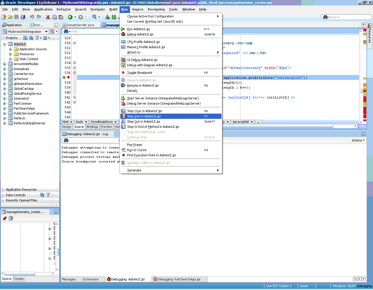Switch to the Debugging: PartSearchApp.jpr tab
Screen dimensions: 373x290
click(179, 279)
